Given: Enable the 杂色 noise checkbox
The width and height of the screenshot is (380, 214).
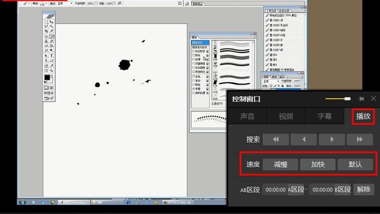Looking at the screenshot, I should (x=194, y=77).
